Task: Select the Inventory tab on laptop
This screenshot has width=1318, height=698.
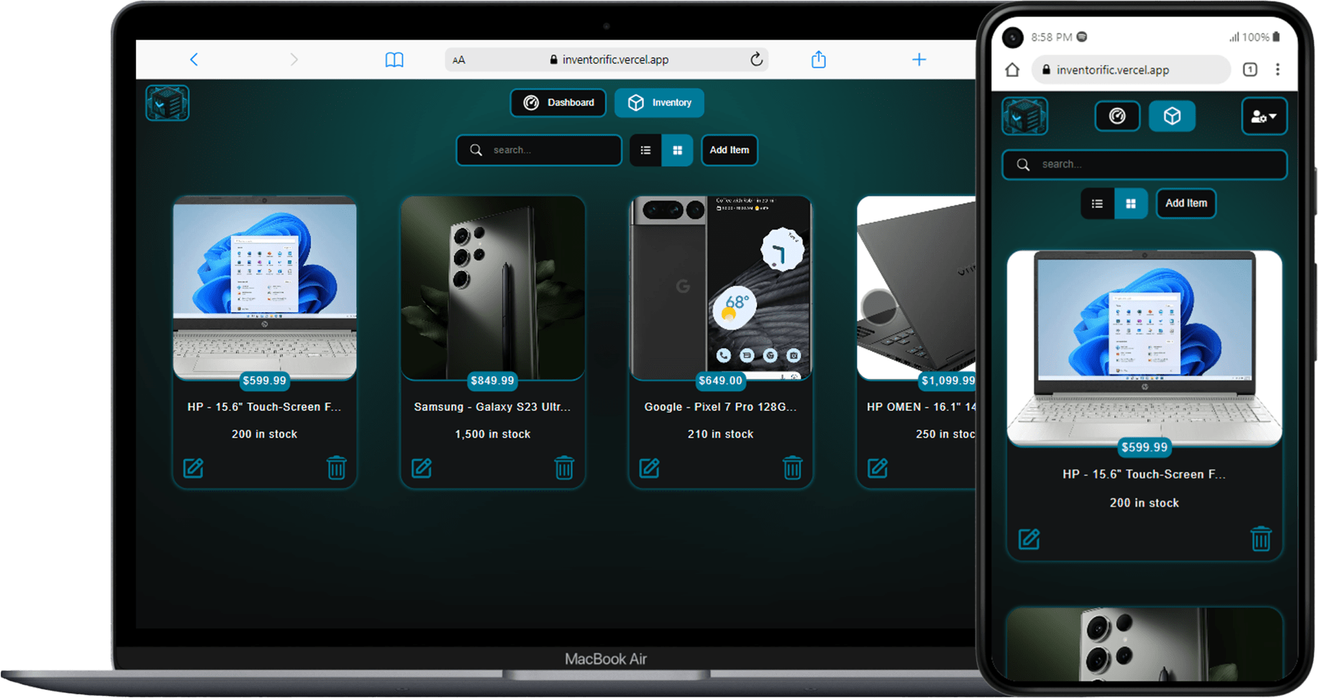Action: coord(659,103)
